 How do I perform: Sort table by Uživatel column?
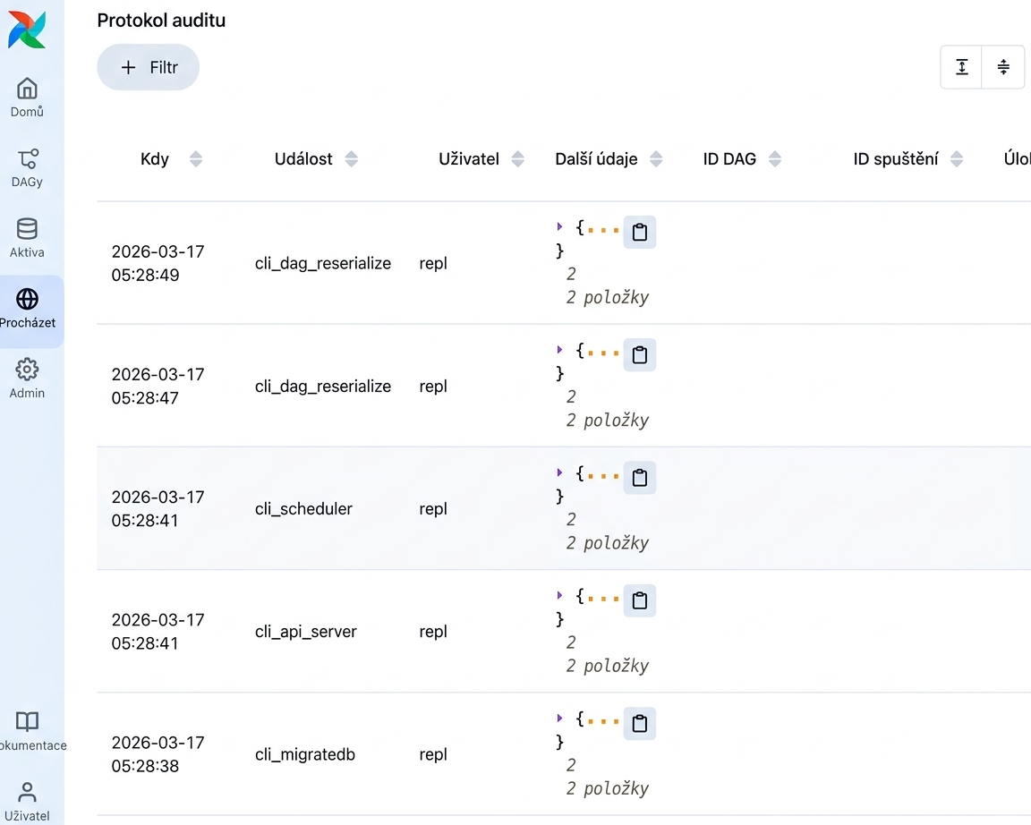517,159
